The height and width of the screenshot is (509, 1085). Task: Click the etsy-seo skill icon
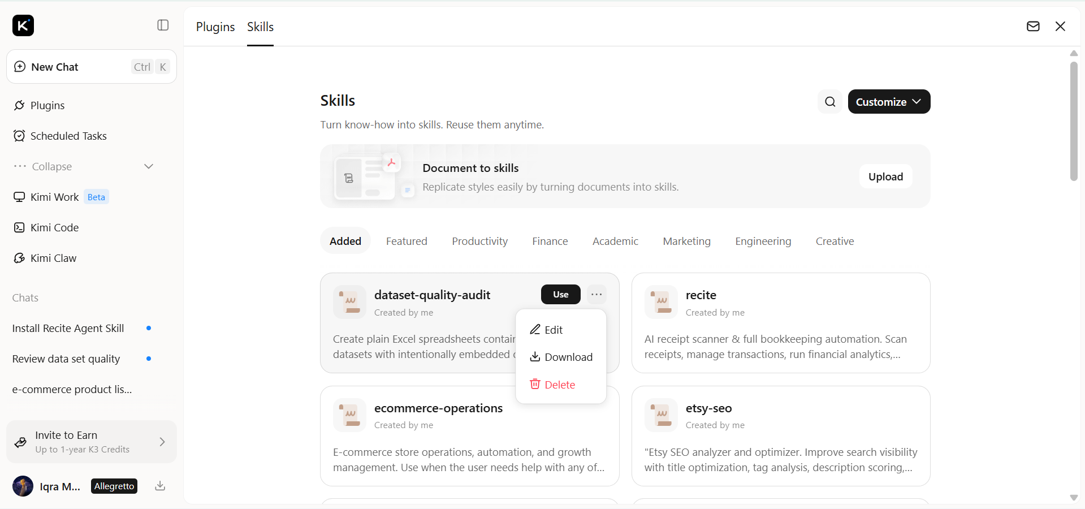[x=661, y=415]
